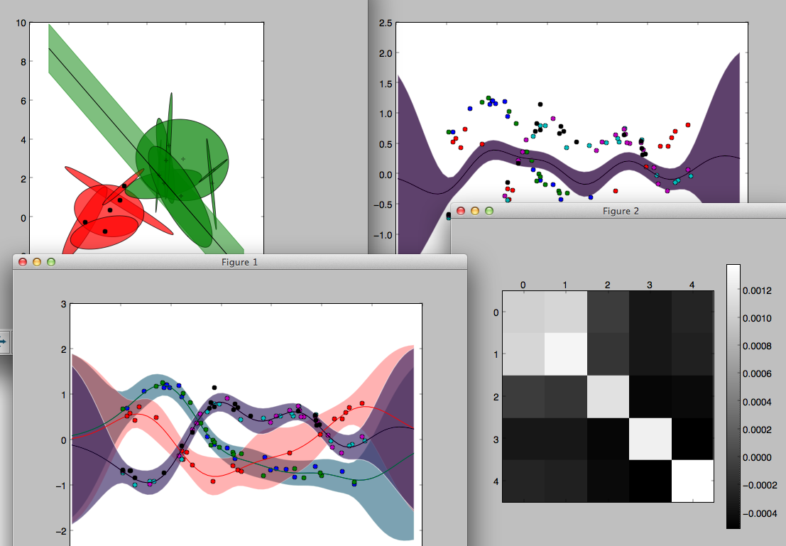Close the Figure 1 window
The image size is (786, 546).
point(23,262)
